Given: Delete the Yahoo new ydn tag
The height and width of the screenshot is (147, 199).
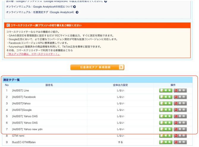Looking at the screenshot, I should (x=180, y=129).
